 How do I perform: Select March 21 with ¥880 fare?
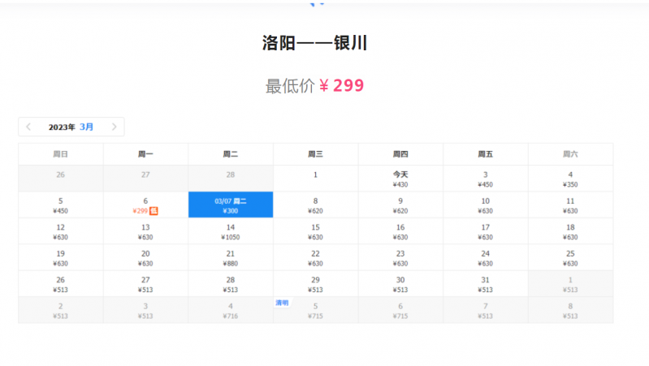[x=231, y=258]
